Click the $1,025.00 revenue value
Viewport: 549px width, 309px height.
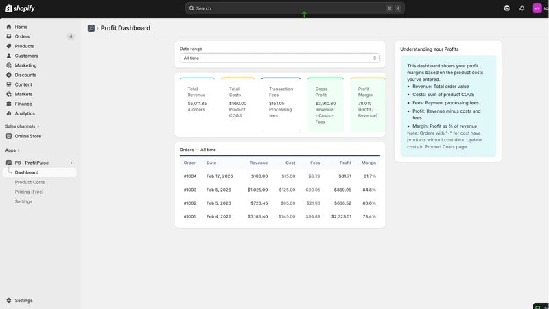coord(257,190)
